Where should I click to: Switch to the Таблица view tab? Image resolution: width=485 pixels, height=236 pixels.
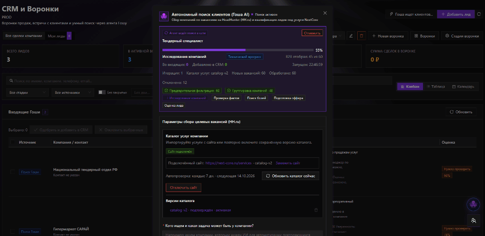(436, 87)
